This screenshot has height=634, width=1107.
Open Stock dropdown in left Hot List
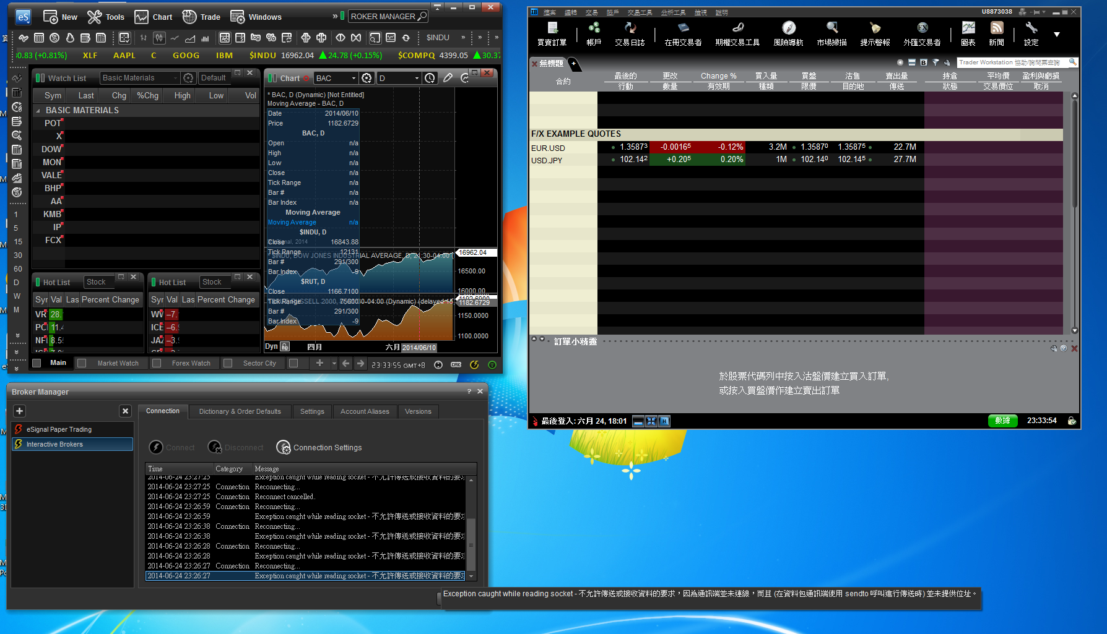[99, 282]
